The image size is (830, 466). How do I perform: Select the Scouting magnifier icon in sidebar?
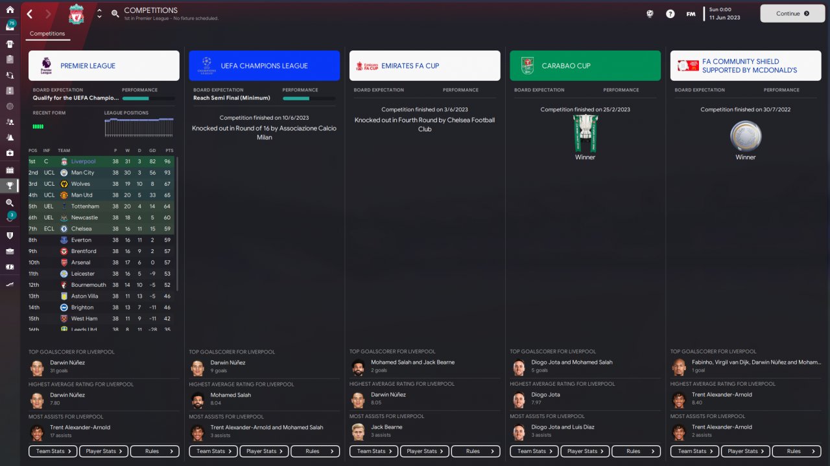(10, 203)
